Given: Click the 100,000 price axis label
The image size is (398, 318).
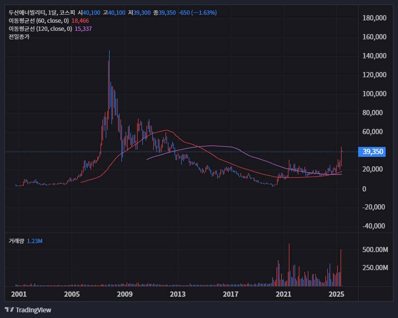Looking at the screenshot, I should pyautogui.click(x=374, y=94).
